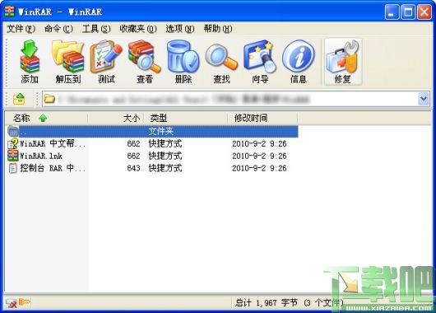Image resolution: width=436 pixels, height=313 pixels.
Task: Sort by the 名称 column header
Action: click(46, 118)
